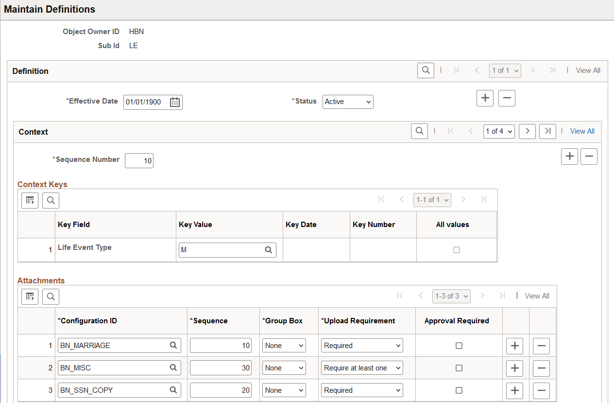Delete the BN_SSN_COPY attachment row
614x403 pixels.
click(x=541, y=391)
